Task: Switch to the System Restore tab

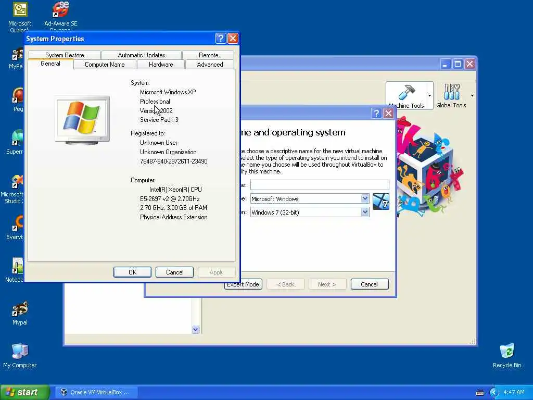Action: coord(65,55)
